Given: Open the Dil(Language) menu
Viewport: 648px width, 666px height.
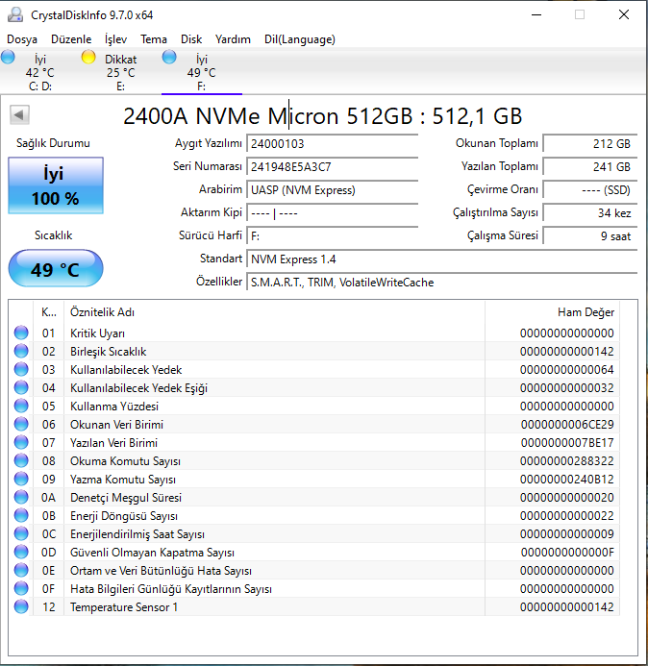Looking at the screenshot, I should [300, 39].
